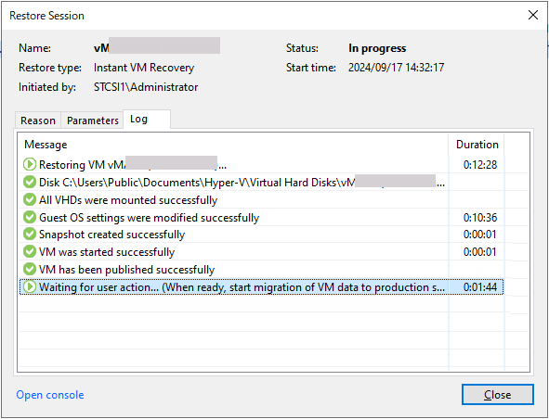This screenshot has height=419, width=549.
Task: Click the success icon for VM was started
Action: coord(30,251)
